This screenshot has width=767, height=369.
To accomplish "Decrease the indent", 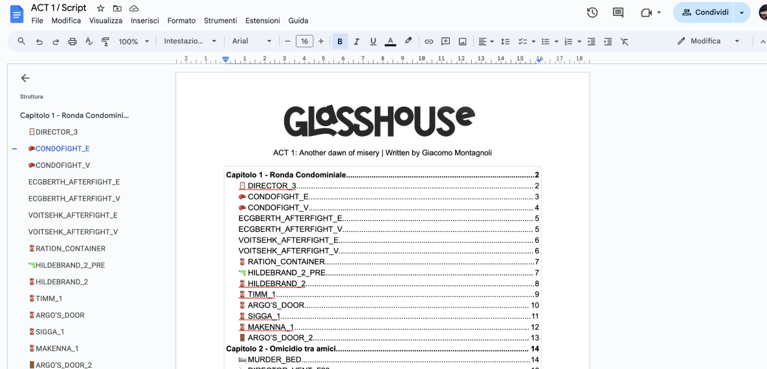I will [x=592, y=41].
